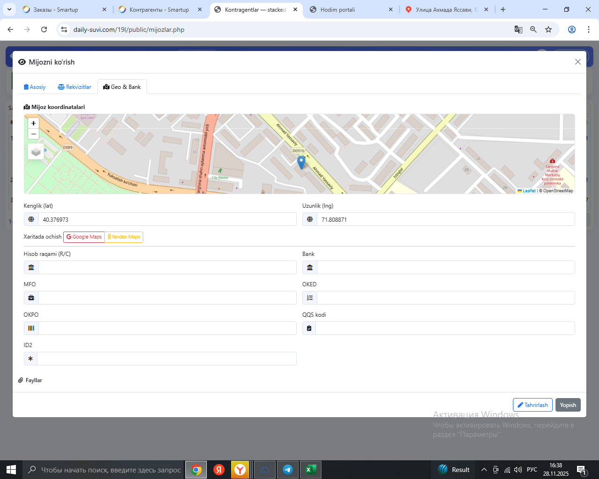
Task: Open location in Google Maps
Action: click(x=84, y=237)
